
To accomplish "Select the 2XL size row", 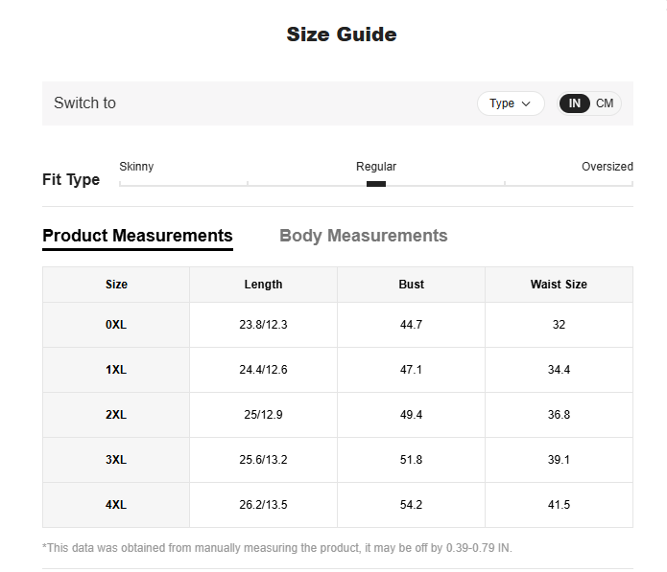I will (x=338, y=415).
